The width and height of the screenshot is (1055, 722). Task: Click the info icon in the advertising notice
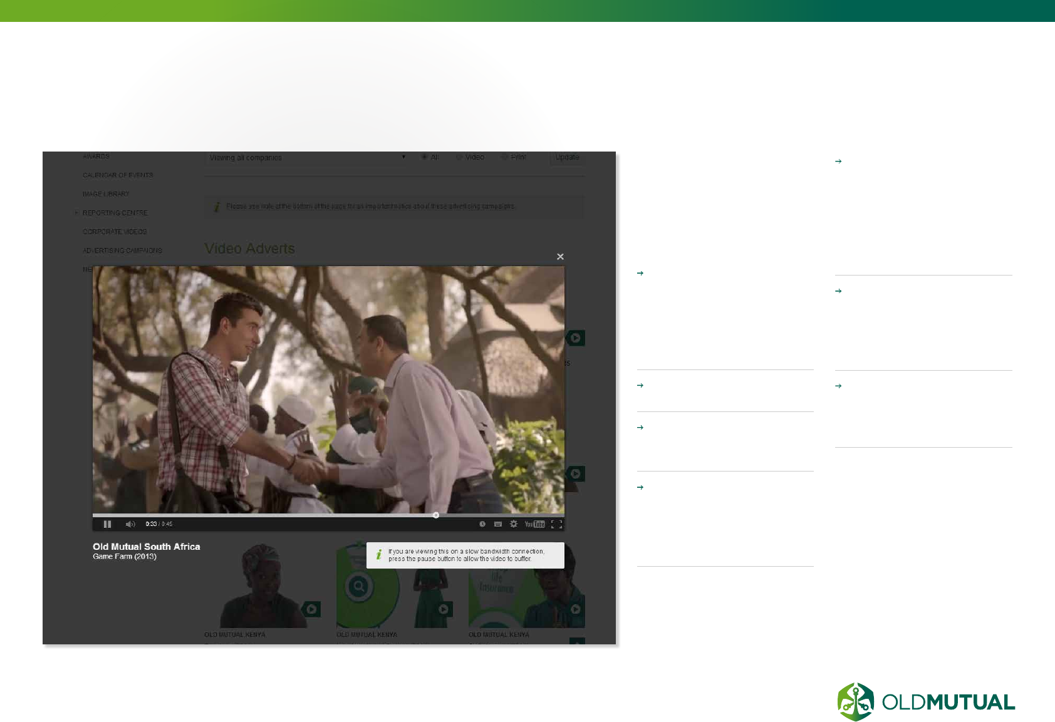[x=217, y=207]
